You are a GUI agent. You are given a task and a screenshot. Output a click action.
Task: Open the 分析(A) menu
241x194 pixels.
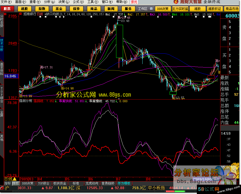pos(49,2)
